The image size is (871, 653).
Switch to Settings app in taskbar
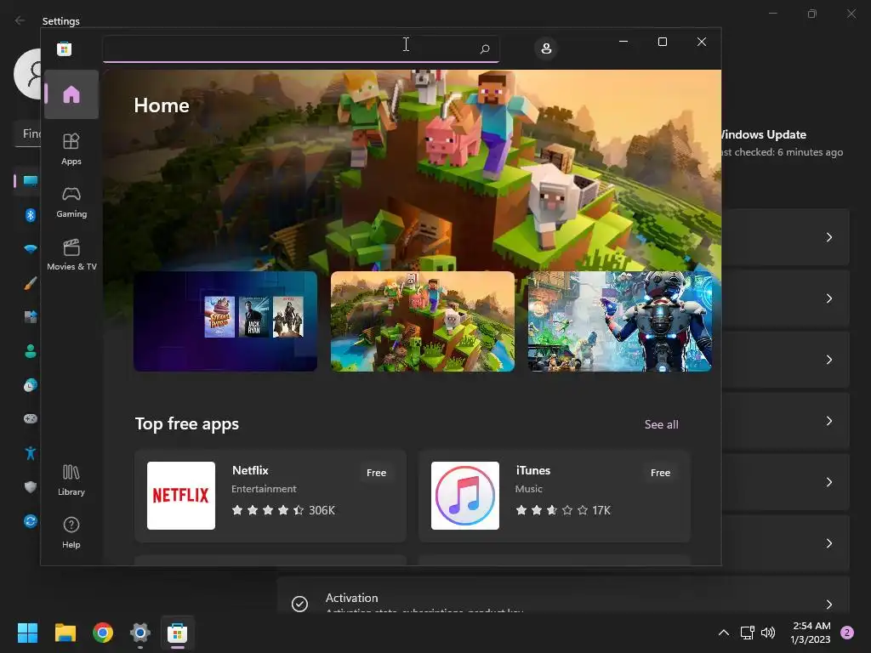point(140,633)
